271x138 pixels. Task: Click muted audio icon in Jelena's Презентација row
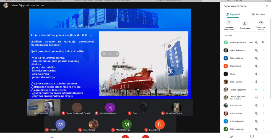pyautogui.click(x=256, y=97)
